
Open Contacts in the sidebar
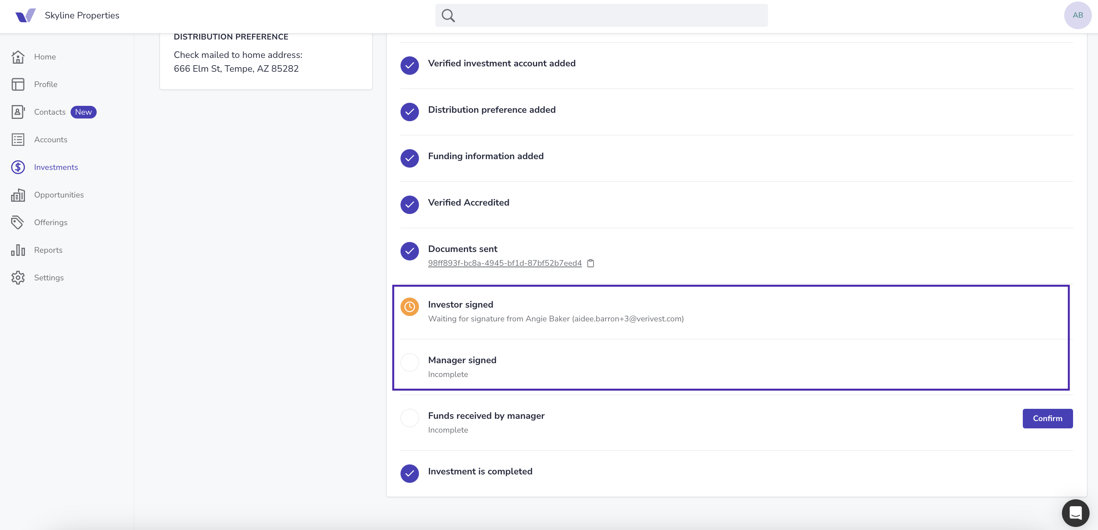coord(50,112)
